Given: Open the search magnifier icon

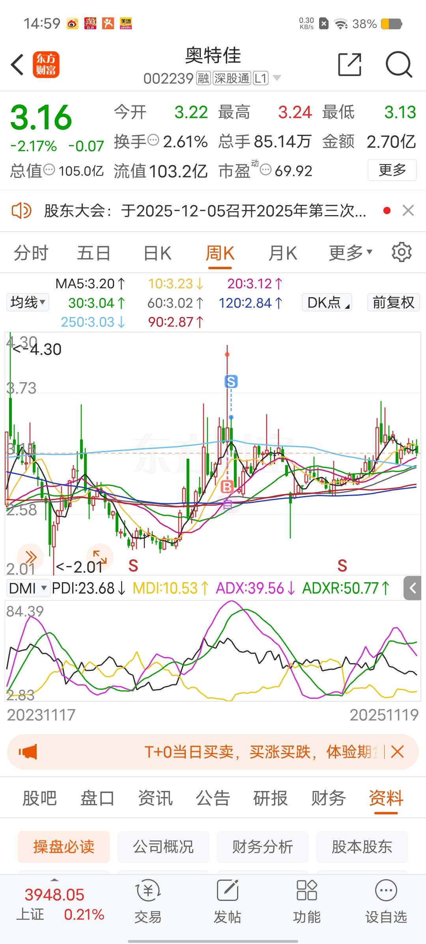Looking at the screenshot, I should coord(399,64).
